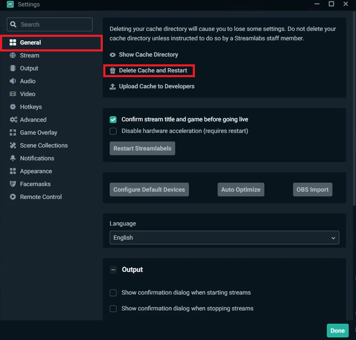Open the General settings section
Screen dimensions: 356x340
52,42
